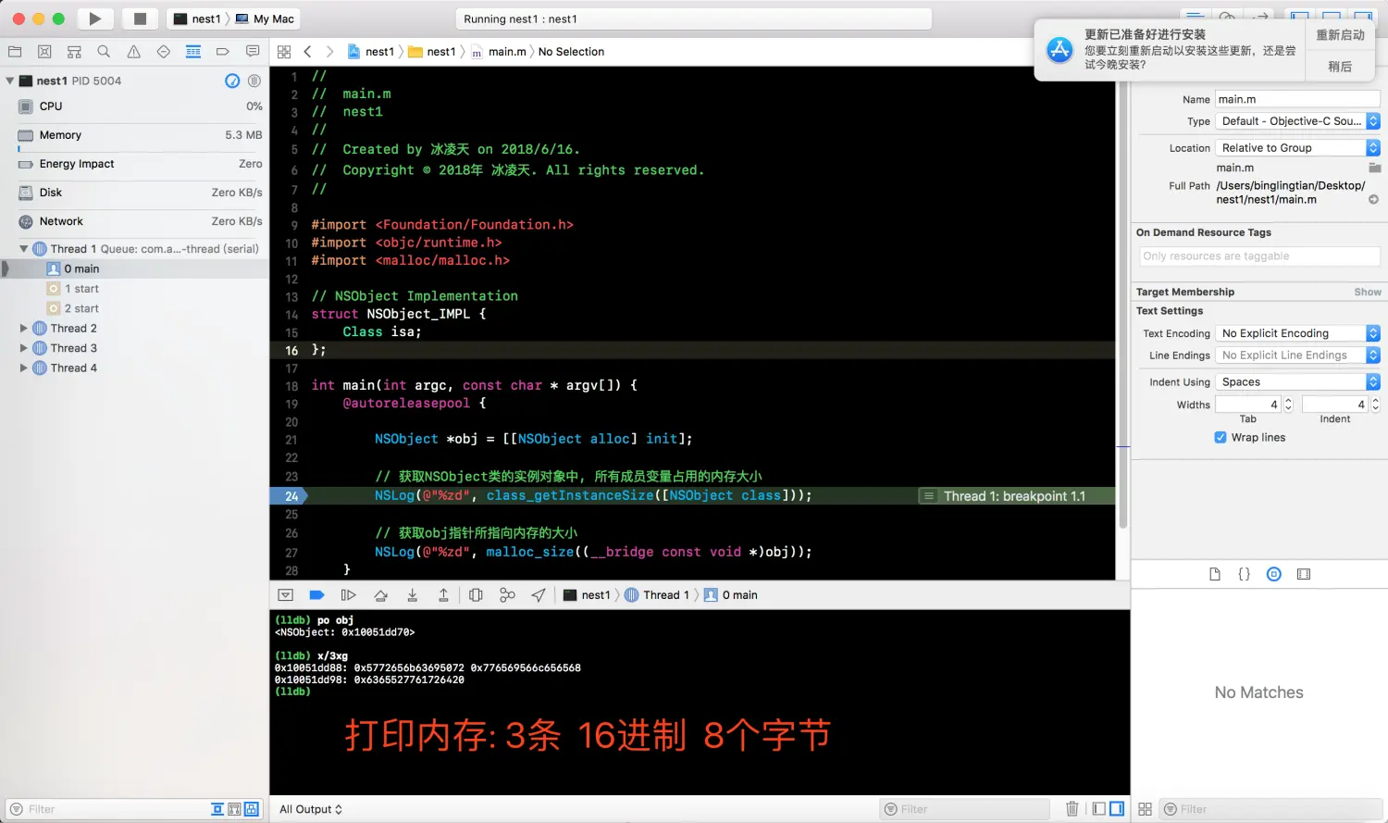Screen dimensions: 1388x823
Task: Open Debug Memory Graph
Action: pyautogui.click(x=507, y=595)
